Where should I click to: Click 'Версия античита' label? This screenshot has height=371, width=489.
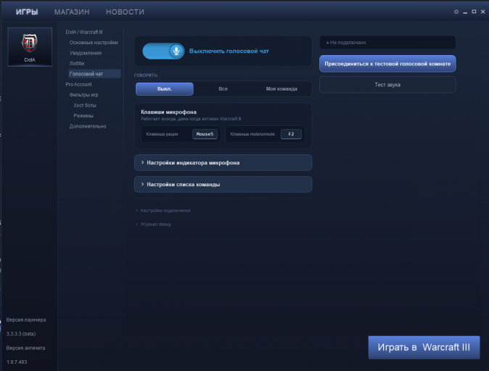25,348
